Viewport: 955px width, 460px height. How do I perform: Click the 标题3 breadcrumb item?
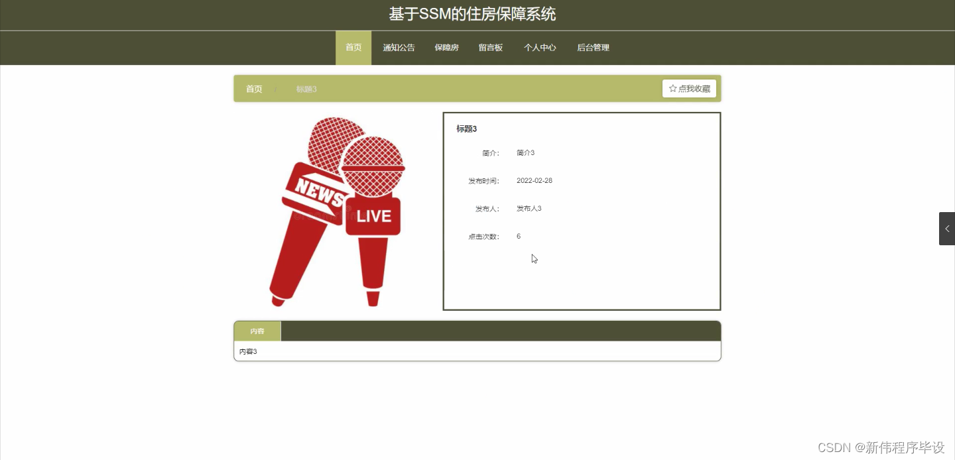[x=306, y=89]
